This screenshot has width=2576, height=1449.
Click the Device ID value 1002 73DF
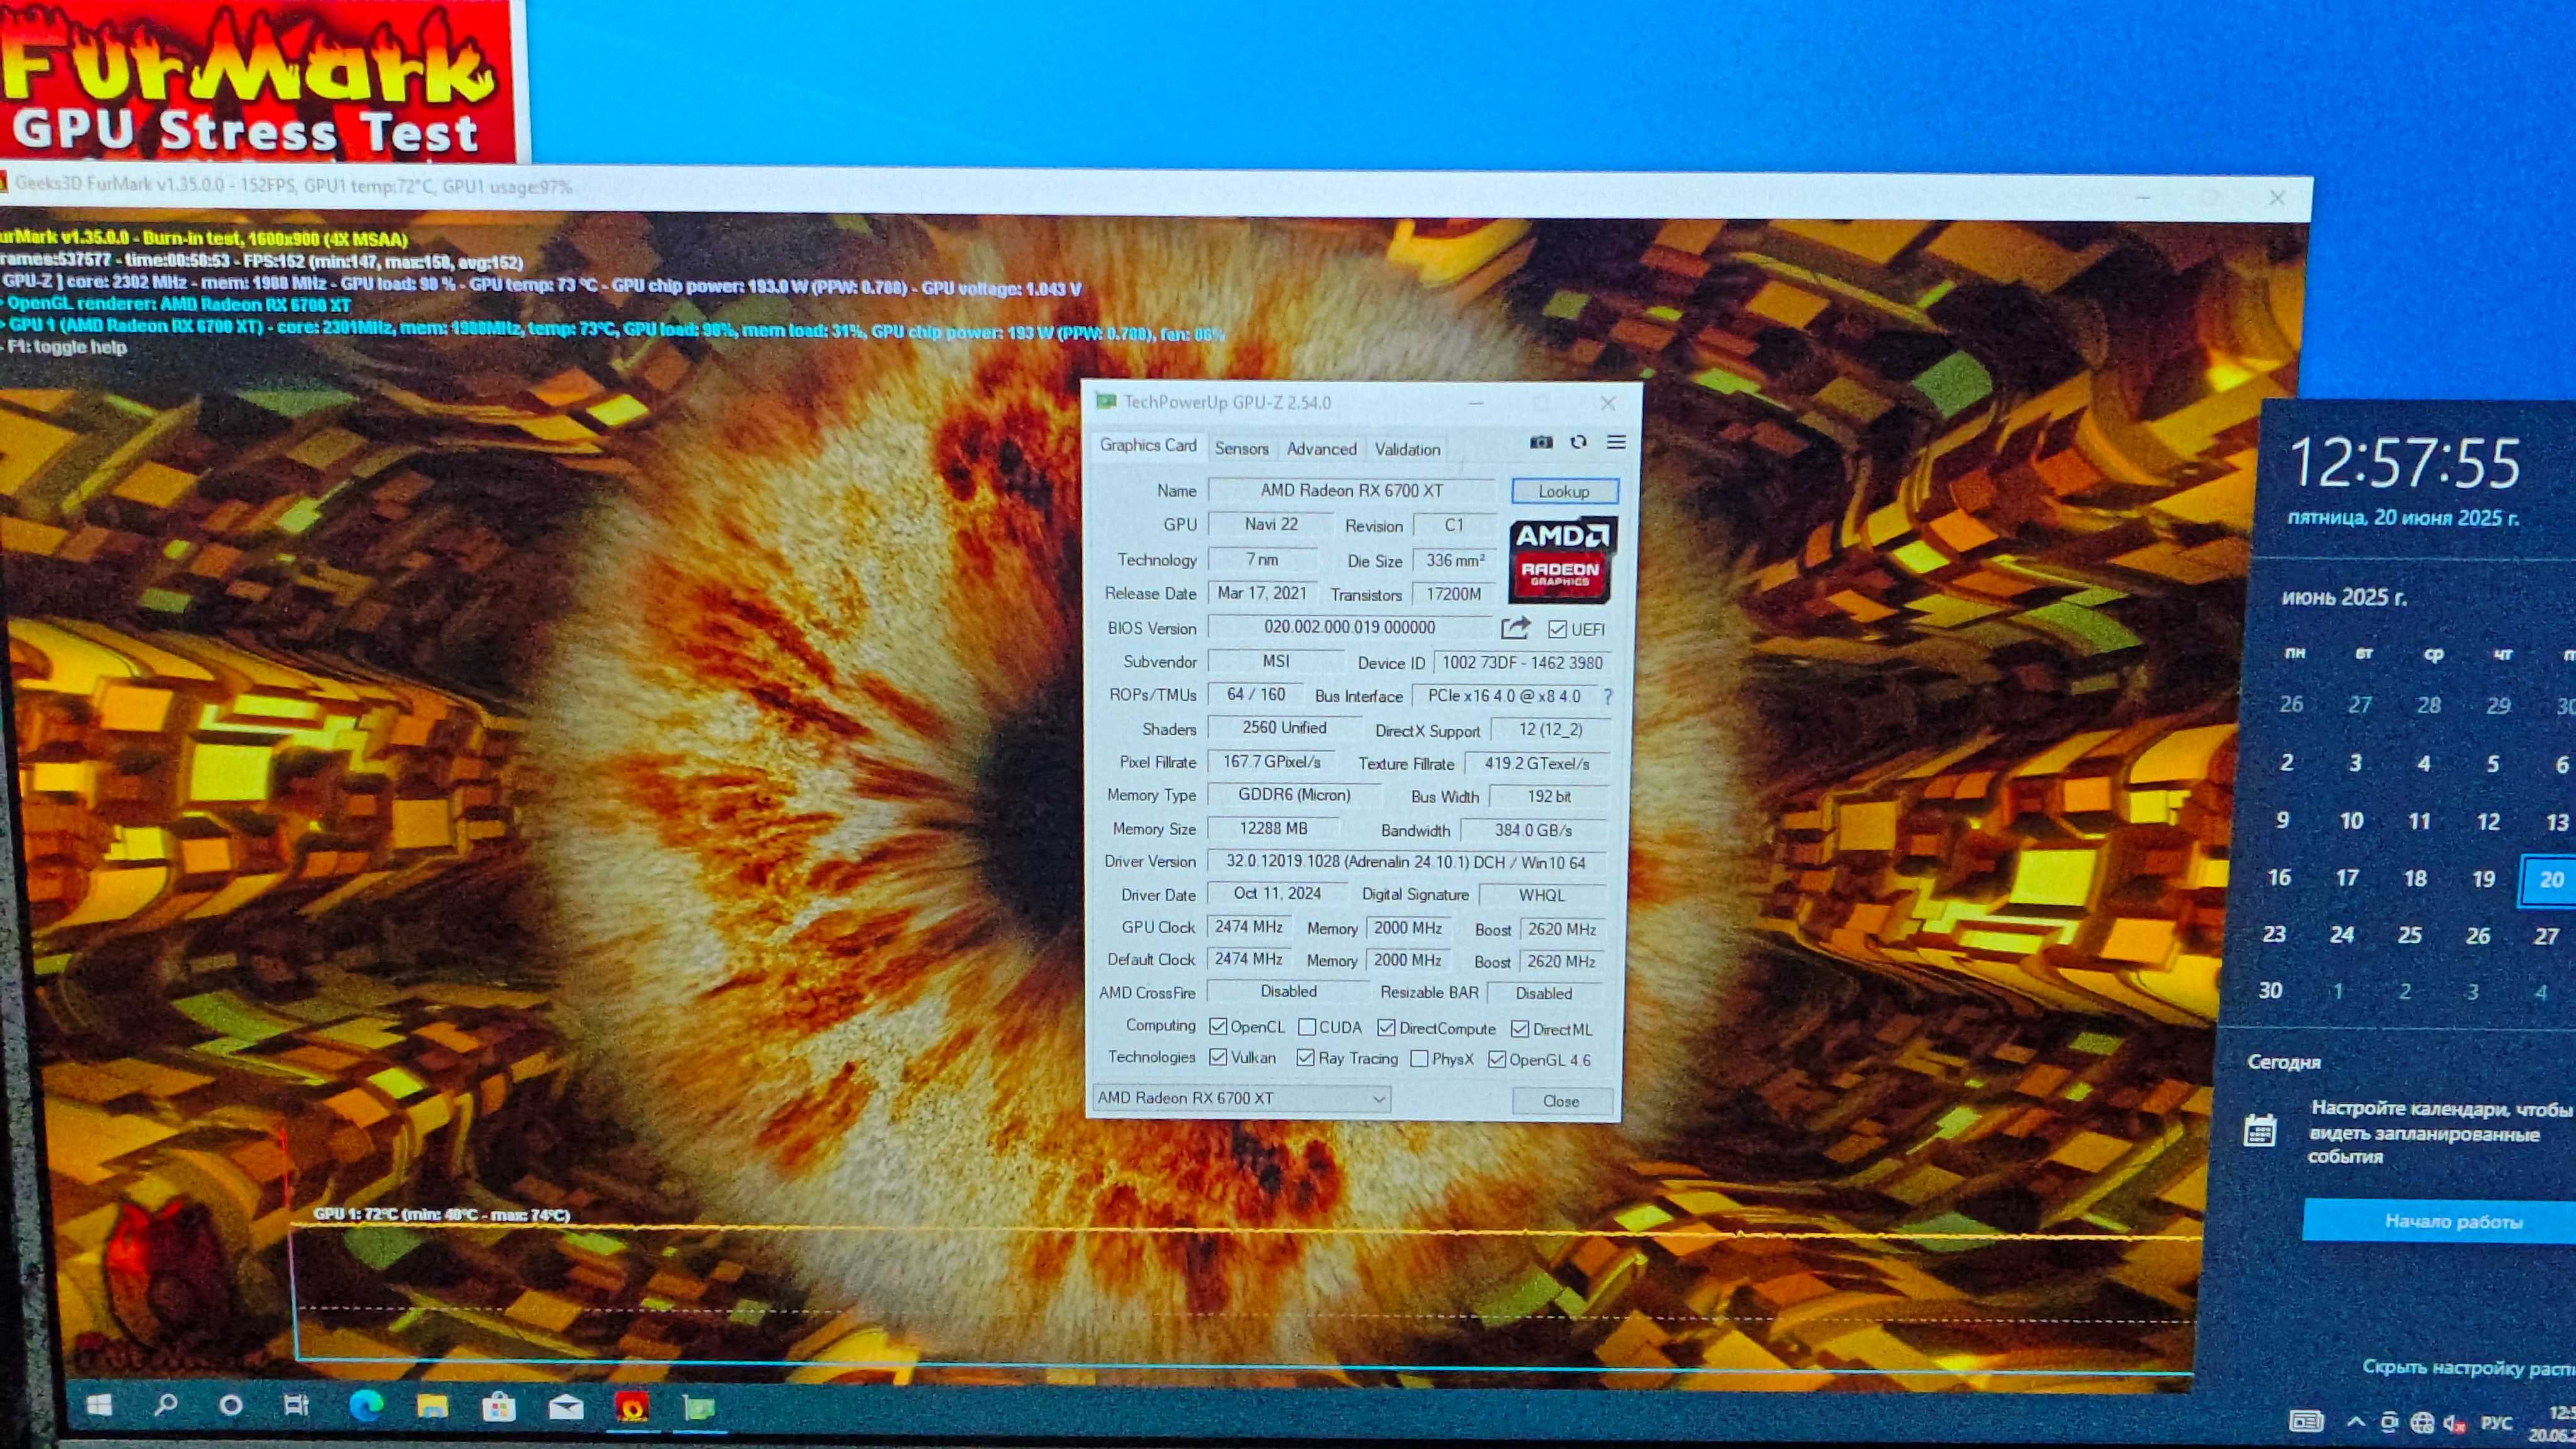[1522, 663]
